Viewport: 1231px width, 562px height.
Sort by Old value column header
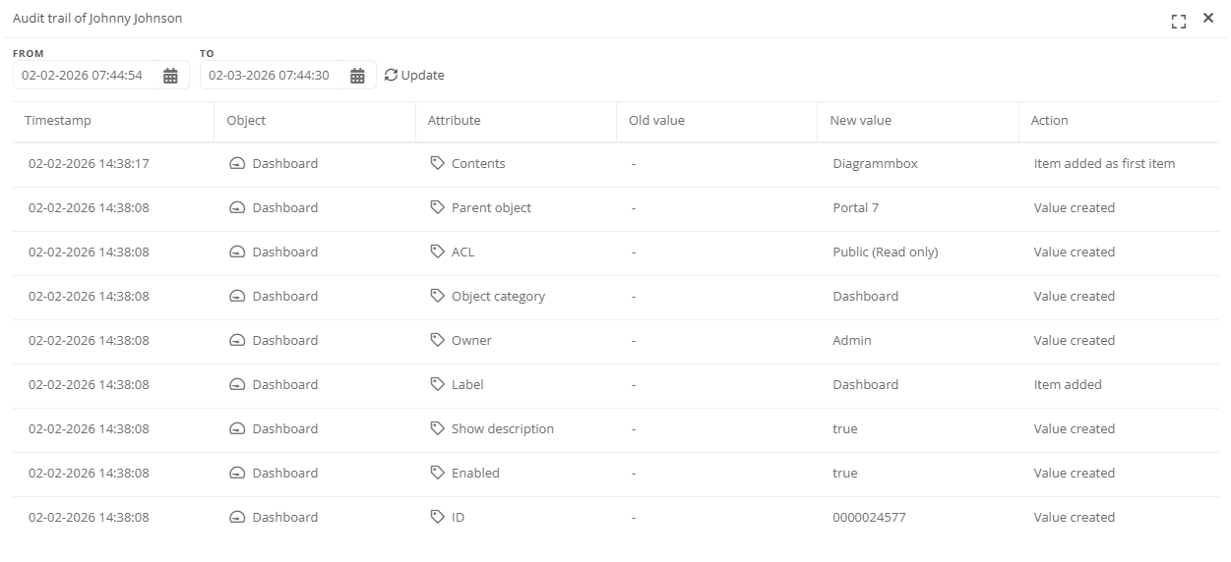pos(656,120)
